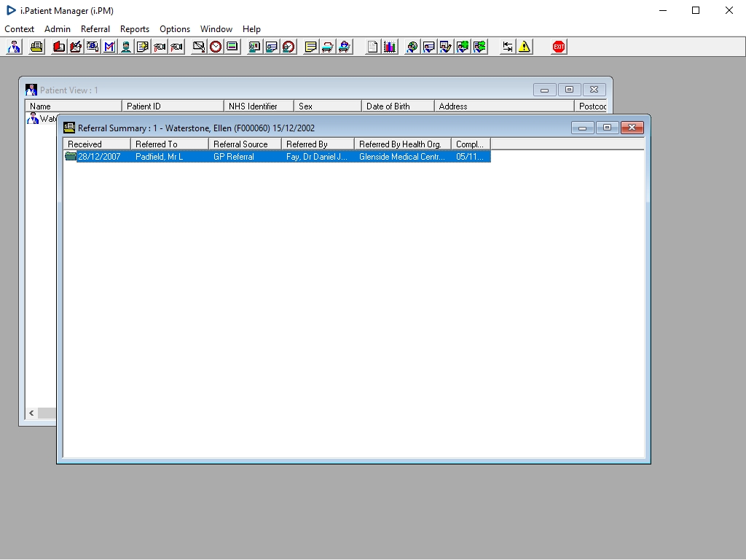Open the Referral menu
The height and width of the screenshot is (560, 746).
(95, 29)
